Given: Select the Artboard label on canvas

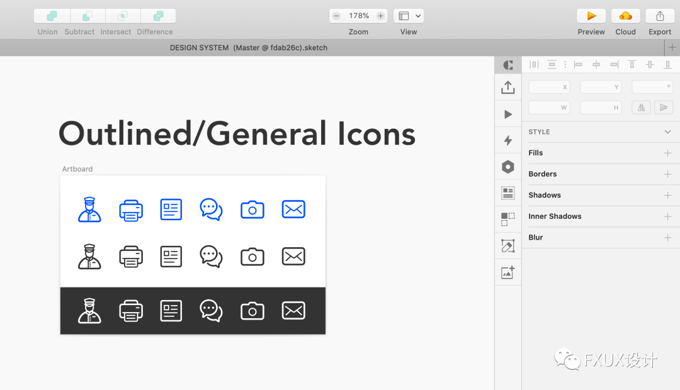Looking at the screenshot, I should [x=77, y=169].
